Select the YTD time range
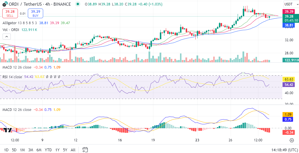The image size is (299, 153). tap(48, 150)
